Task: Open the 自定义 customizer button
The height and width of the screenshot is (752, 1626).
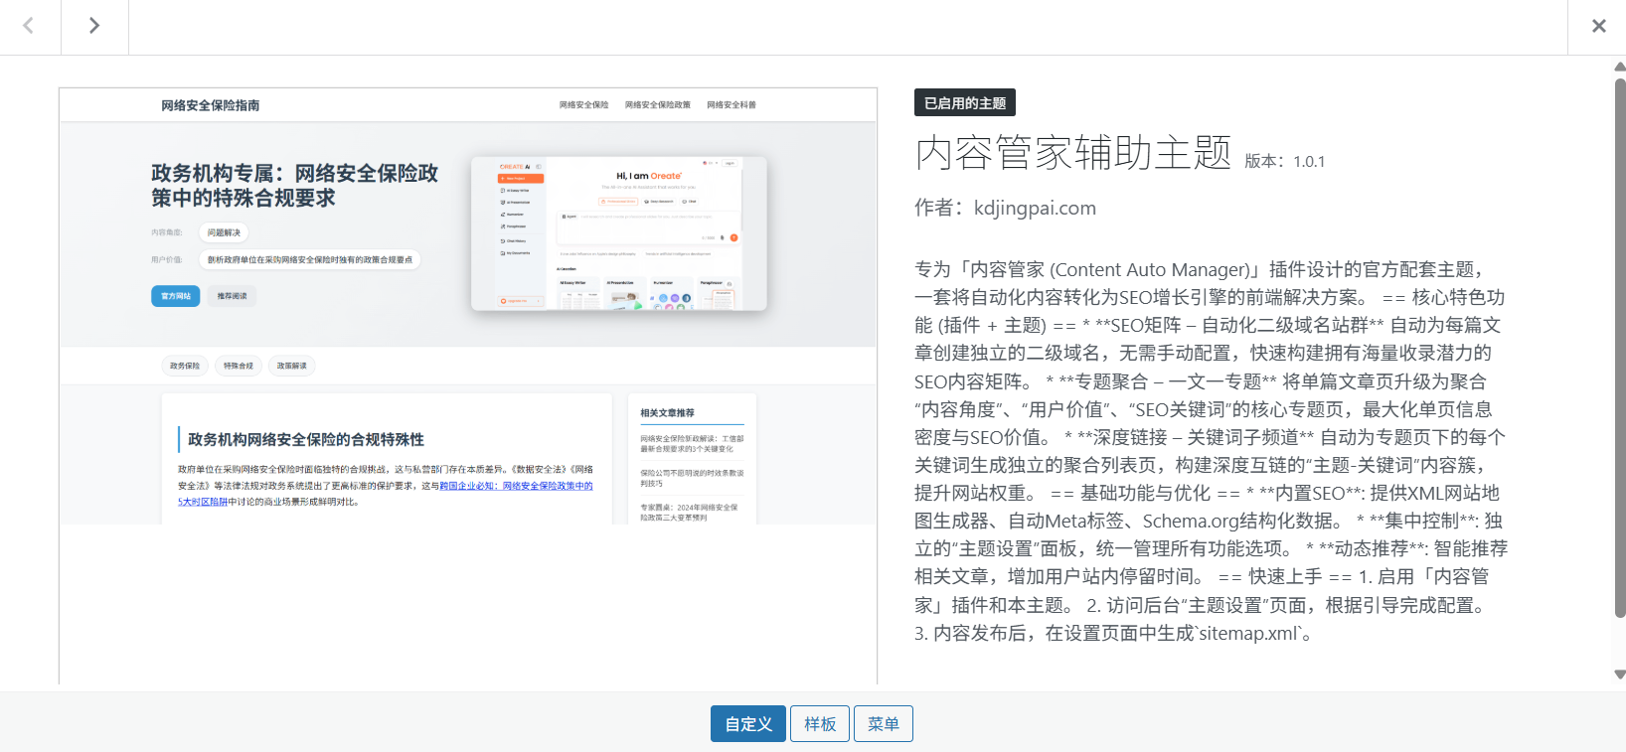Action: pos(747,724)
